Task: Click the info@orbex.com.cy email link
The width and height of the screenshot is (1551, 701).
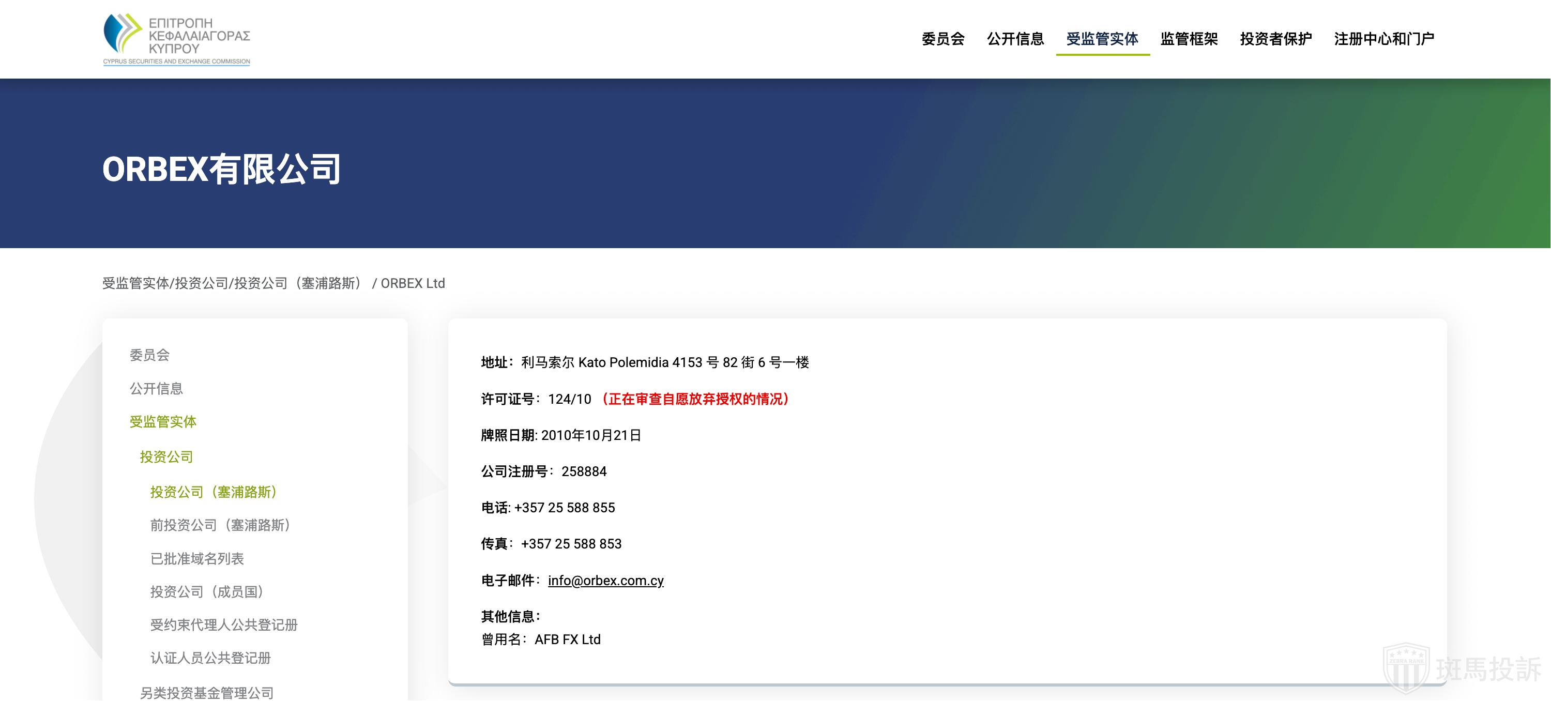Action: (605, 581)
